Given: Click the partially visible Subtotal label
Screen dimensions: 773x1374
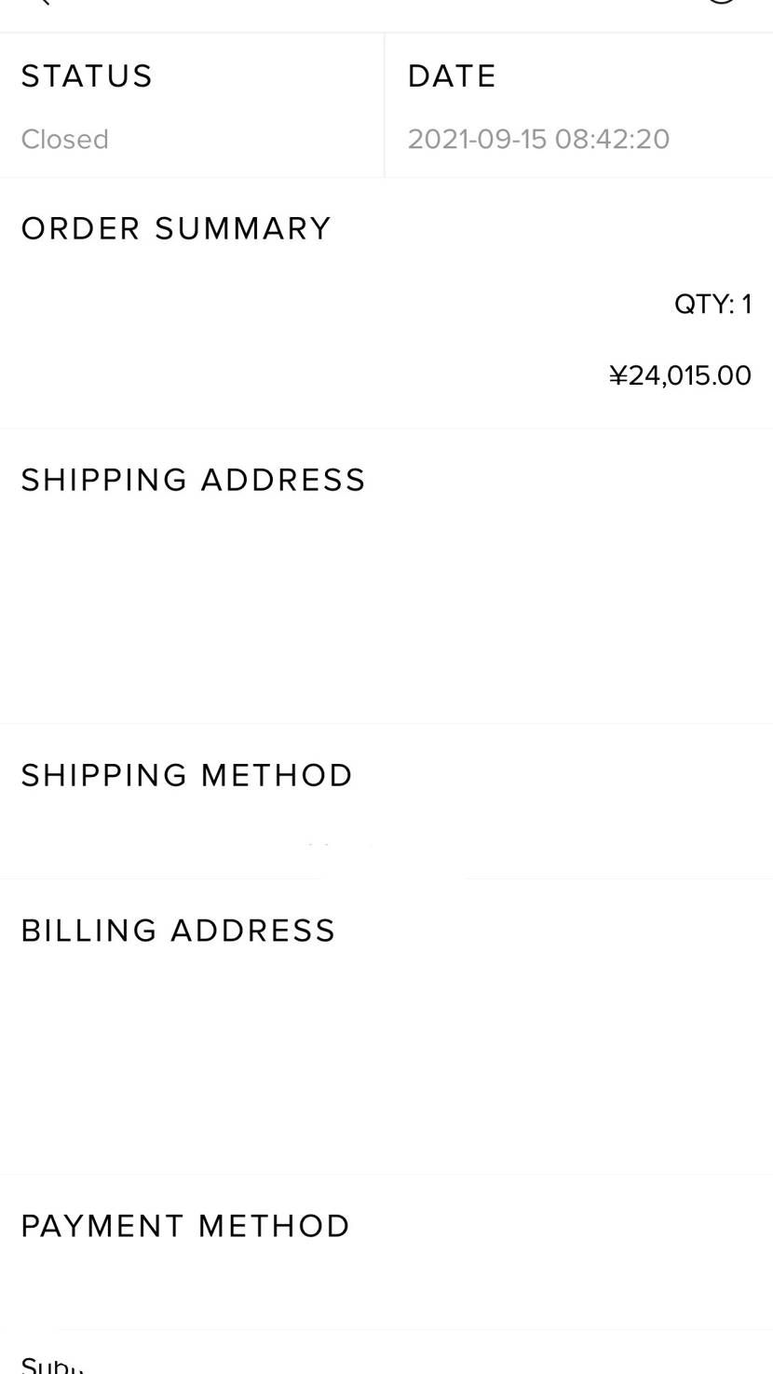Looking at the screenshot, I should pyautogui.click(x=52, y=1366).
